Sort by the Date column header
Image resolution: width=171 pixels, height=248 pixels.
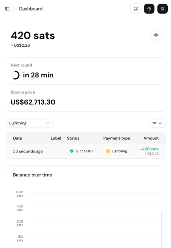coord(17,138)
